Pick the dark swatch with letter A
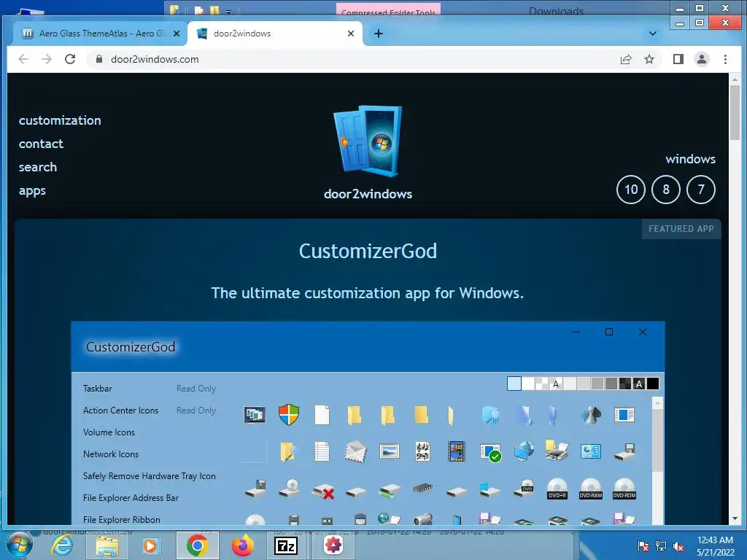 coord(639,384)
